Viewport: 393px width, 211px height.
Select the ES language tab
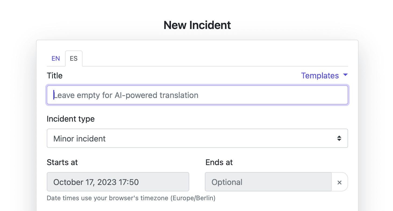click(74, 58)
